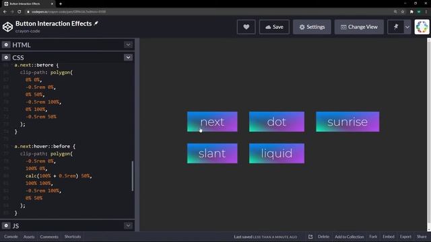The height and width of the screenshot is (242, 431).
Task: Click the CSS editor vertical scrollbar
Action: point(133,176)
